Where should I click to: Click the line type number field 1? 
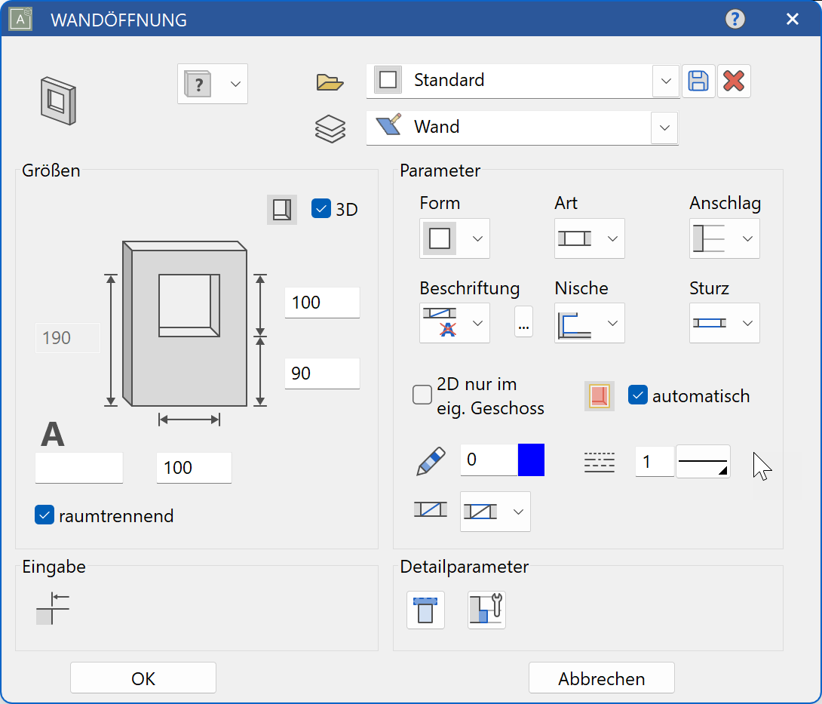pyautogui.click(x=655, y=462)
